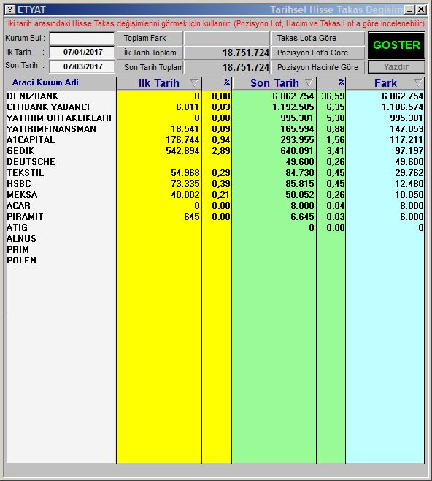
Task: Select Pozisyon Lot'a Göre option
Action: 317,53
